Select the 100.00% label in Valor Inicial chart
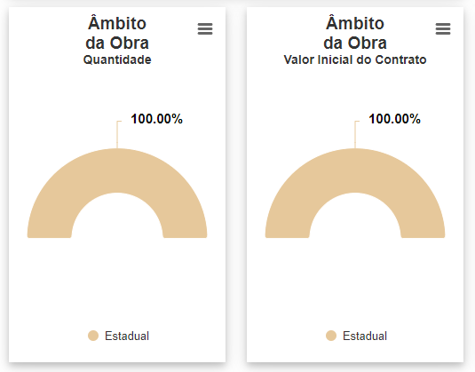The height and width of the screenshot is (372, 475). point(394,119)
